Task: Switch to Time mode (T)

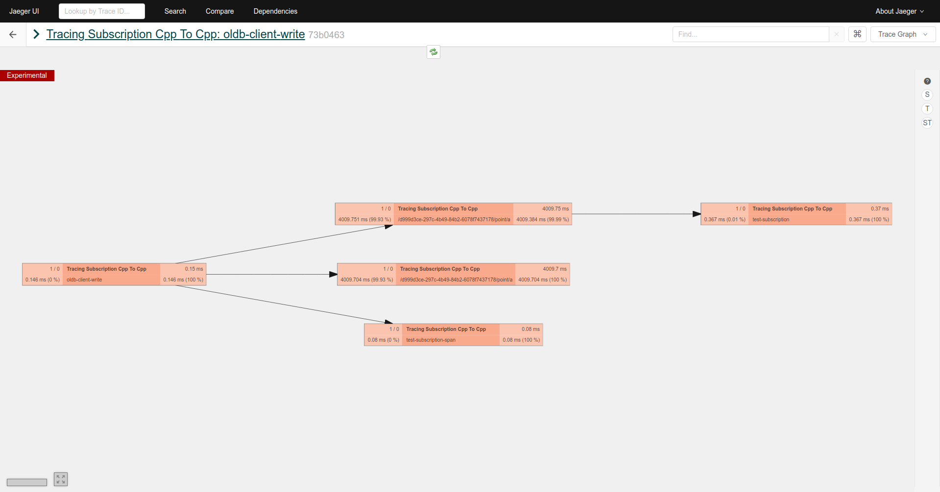Action: (927, 109)
